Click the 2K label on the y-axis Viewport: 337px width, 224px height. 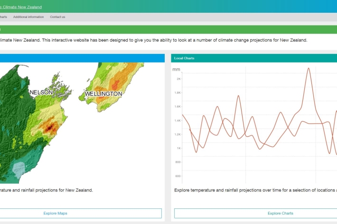click(178, 79)
